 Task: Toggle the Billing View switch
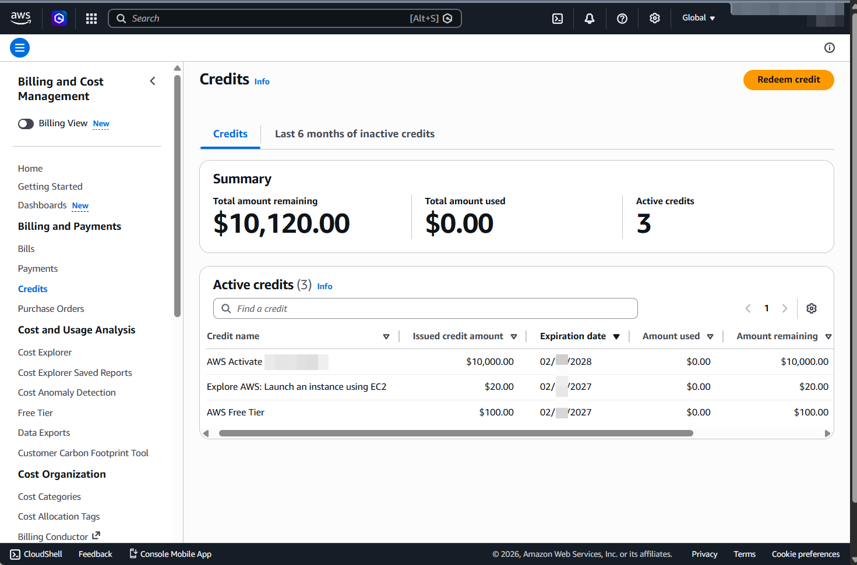pos(26,124)
